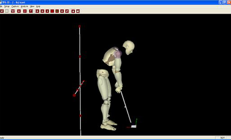Click the 'M' toolbar icon

coord(78,11)
